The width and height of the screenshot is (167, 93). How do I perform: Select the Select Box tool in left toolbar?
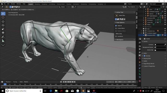click(3, 14)
